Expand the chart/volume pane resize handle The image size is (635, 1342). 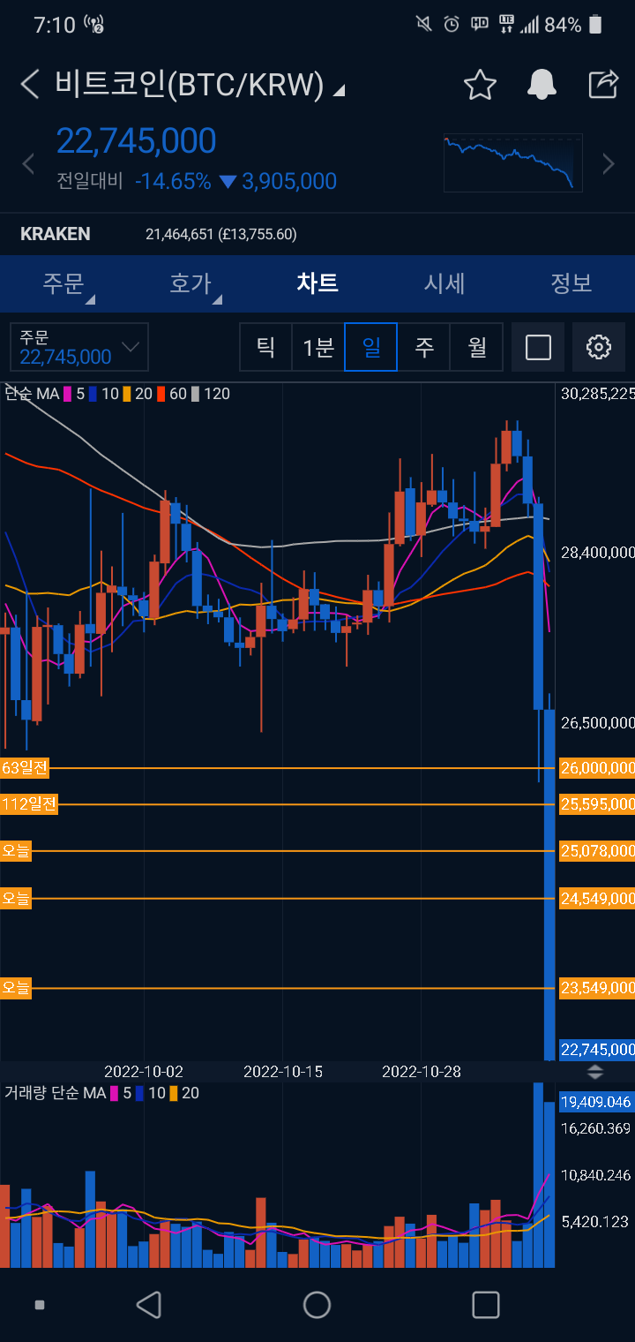click(595, 1072)
